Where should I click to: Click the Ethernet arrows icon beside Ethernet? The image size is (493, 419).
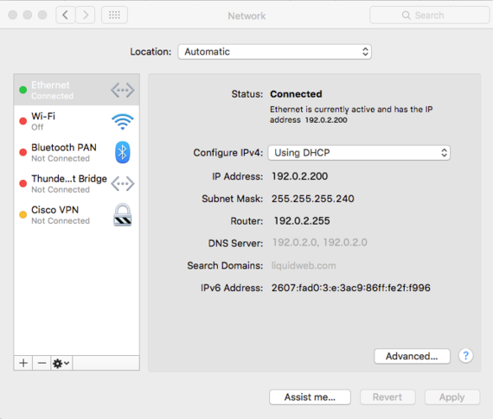[x=122, y=91]
